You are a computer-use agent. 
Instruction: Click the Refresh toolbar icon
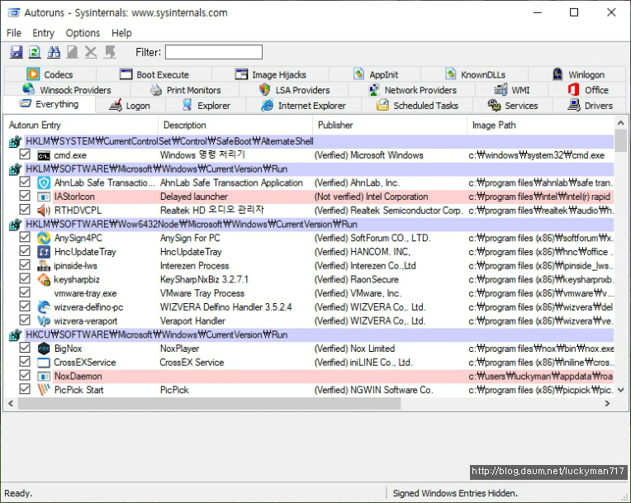35,52
